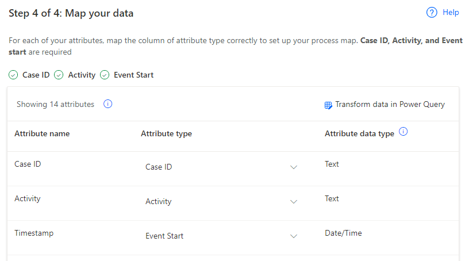Viewport: 469px width, 261px height.
Task: Select the Case ID attribute name cell
Action: (x=28, y=164)
